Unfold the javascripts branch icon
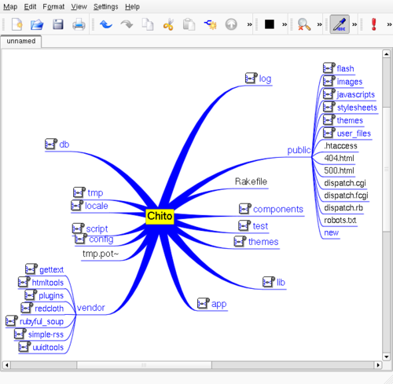This screenshot has height=384, width=393. [329, 94]
